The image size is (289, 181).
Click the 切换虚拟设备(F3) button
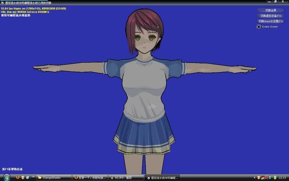click(x=271, y=16)
